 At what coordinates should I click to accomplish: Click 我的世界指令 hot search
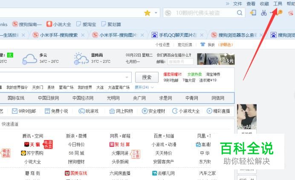(x=17, y=87)
